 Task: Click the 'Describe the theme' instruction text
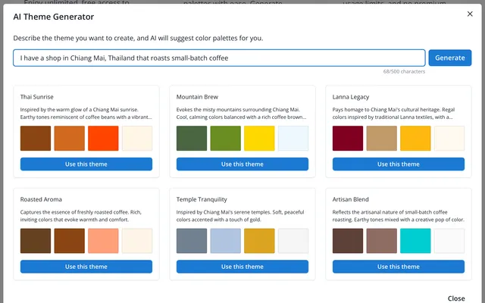click(138, 38)
